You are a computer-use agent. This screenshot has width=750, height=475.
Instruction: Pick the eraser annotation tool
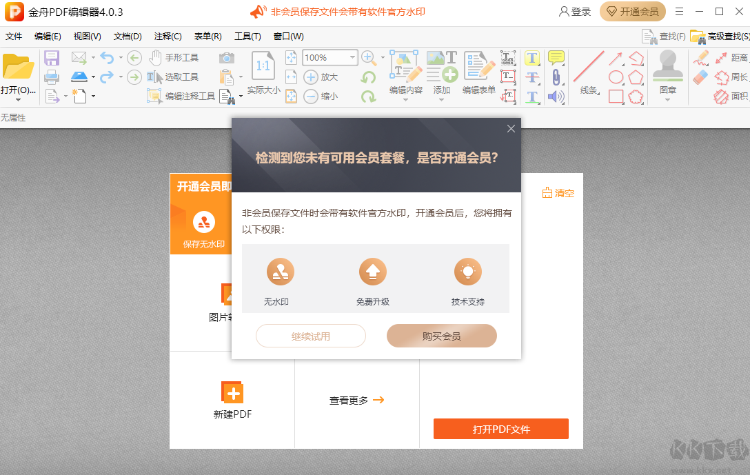click(699, 77)
